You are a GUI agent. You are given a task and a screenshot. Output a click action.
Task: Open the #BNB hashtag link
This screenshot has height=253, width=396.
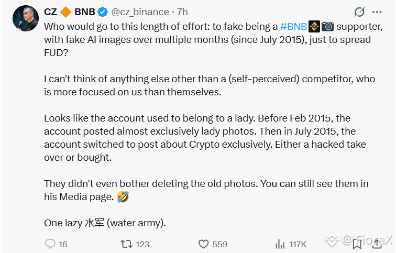(x=294, y=26)
